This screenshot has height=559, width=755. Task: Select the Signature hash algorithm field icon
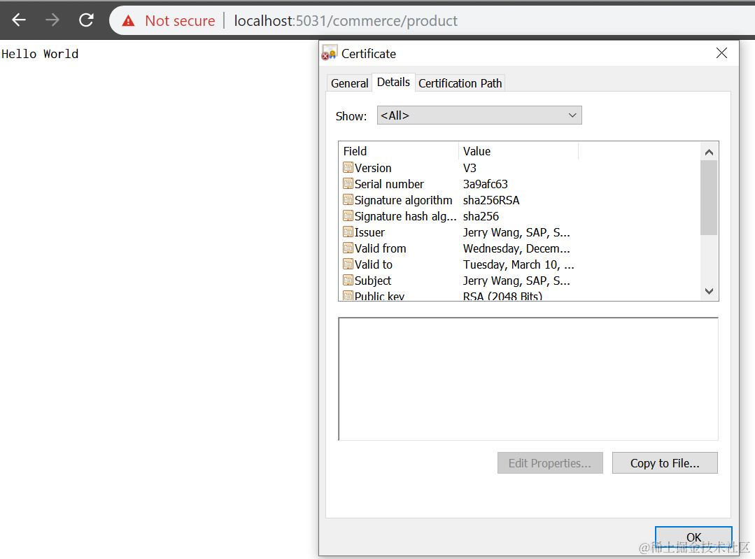(x=348, y=215)
